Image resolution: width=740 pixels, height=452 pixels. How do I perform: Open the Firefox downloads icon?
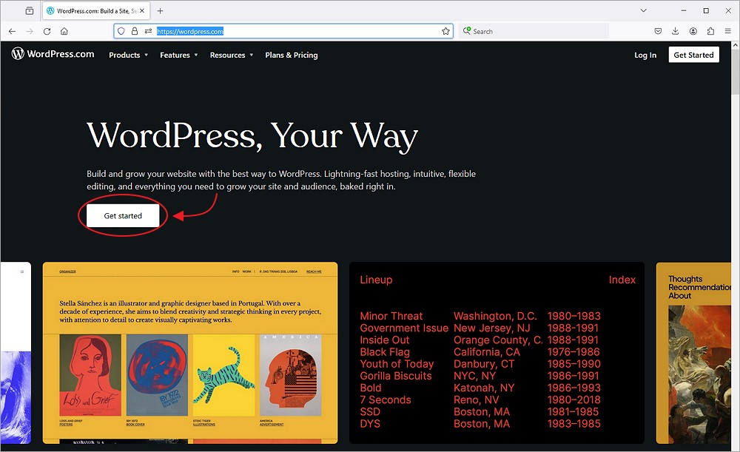click(x=676, y=31)
